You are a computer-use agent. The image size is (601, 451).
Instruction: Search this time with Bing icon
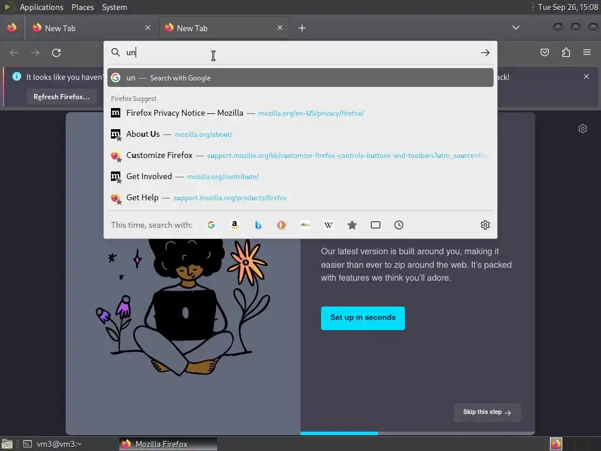258,225
